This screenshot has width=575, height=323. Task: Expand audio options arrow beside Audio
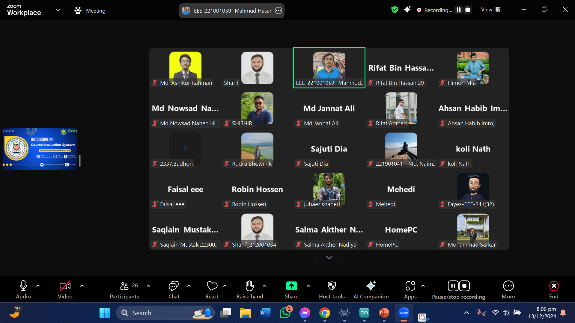click(38, 286)
